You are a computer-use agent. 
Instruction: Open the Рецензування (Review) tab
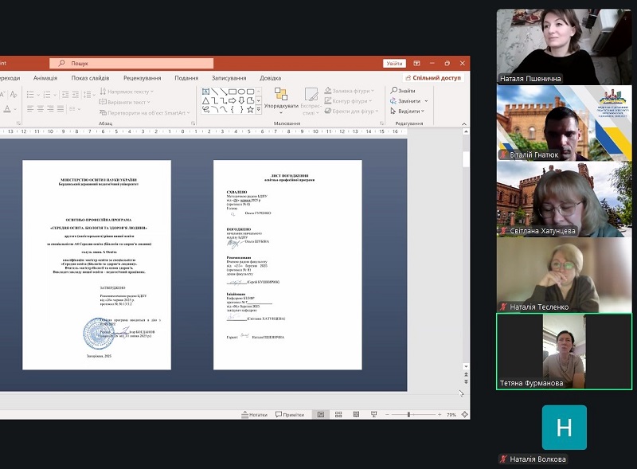(x=142, y=78)
